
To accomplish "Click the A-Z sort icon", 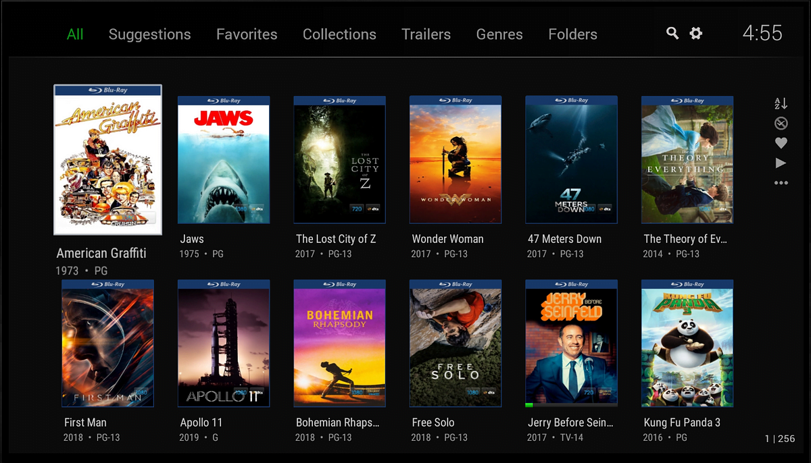I will pyautogui.click(x=781, y=103).
